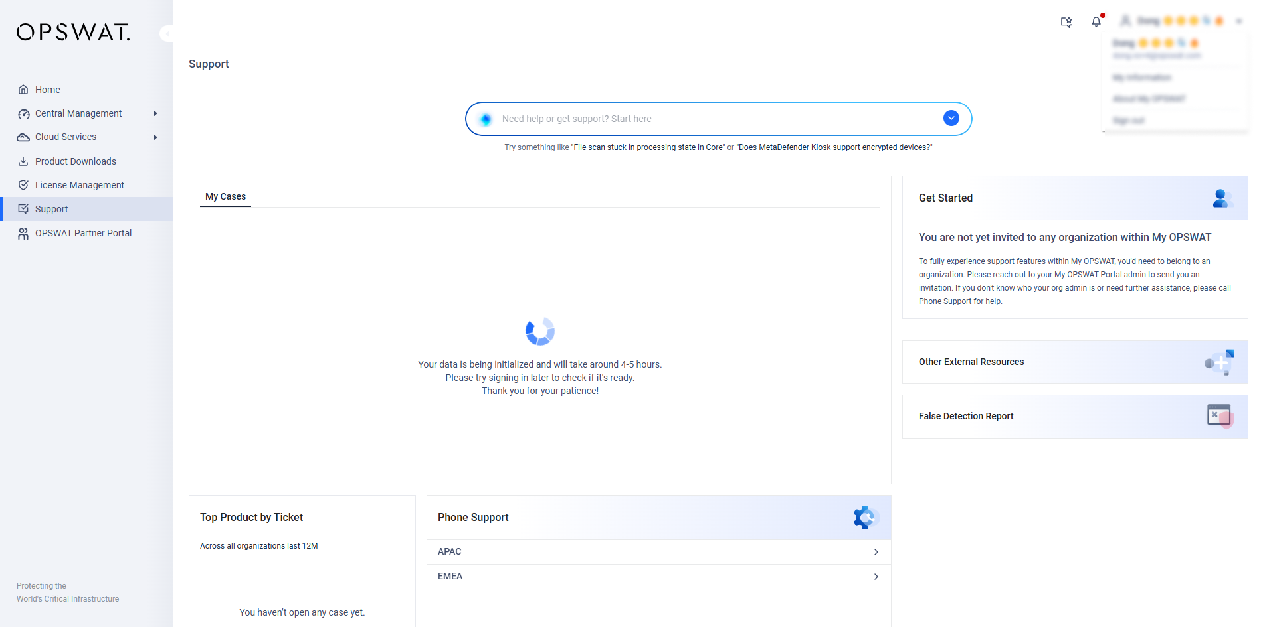Click the OPSWAT Partner Portal people icon
Screen dimensions: 1261x627
tap(23, 233)
